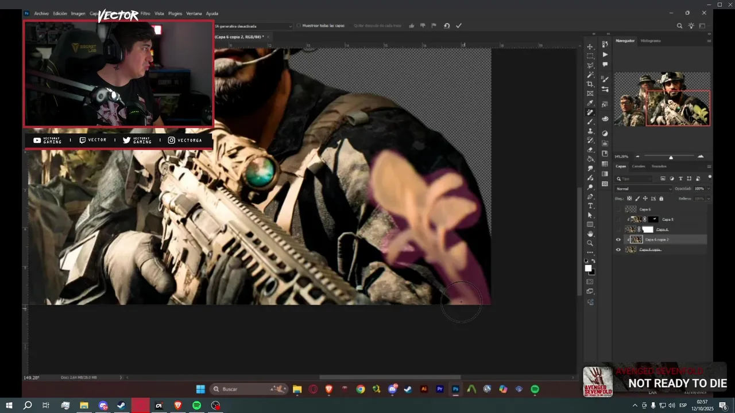Open Spotify from the Windows taskbar
The width and height of the screenshot is (735, 413).
coord(196,406)
